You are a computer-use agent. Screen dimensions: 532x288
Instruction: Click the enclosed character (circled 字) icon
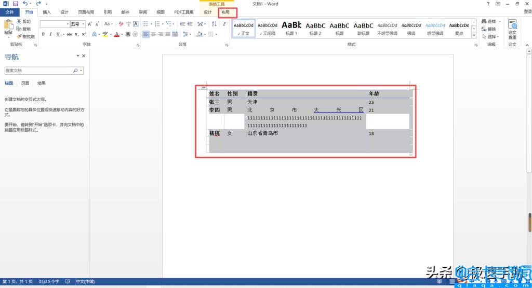pos(136,34)
